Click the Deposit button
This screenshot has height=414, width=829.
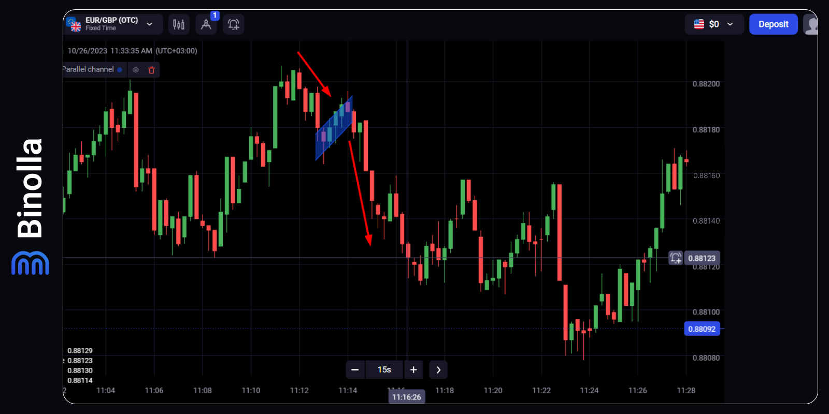[773, 24]
